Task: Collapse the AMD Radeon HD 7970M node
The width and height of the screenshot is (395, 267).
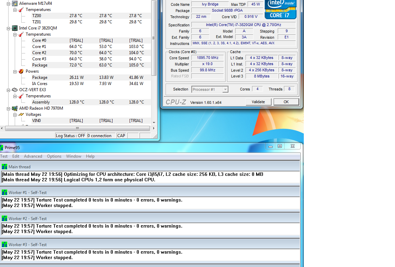Action: [x=8, y=109]
